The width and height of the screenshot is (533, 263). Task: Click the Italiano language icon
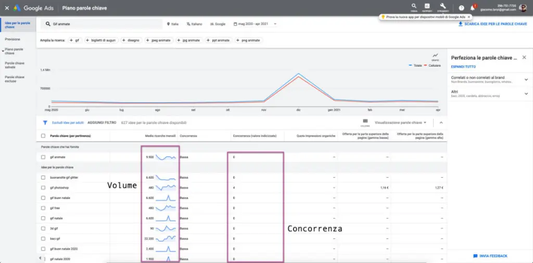(x=188, y=24)
